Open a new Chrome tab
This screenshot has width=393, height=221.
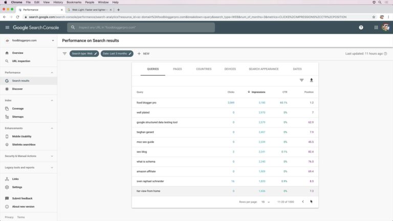pos(119,10)
